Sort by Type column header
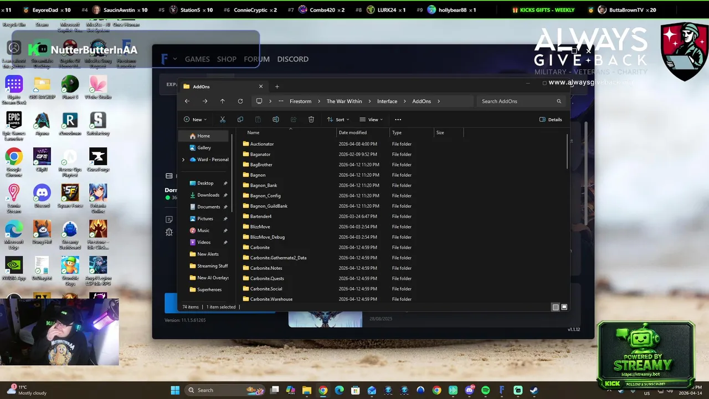 [x=412, y=132]
